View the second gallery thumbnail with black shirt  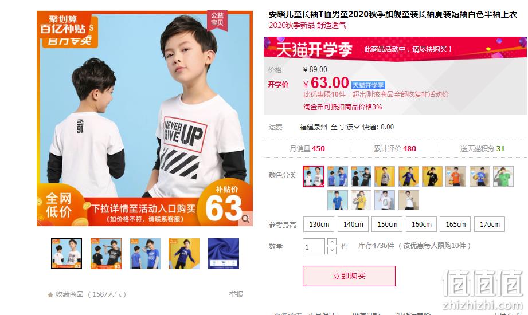coord(106,254)
